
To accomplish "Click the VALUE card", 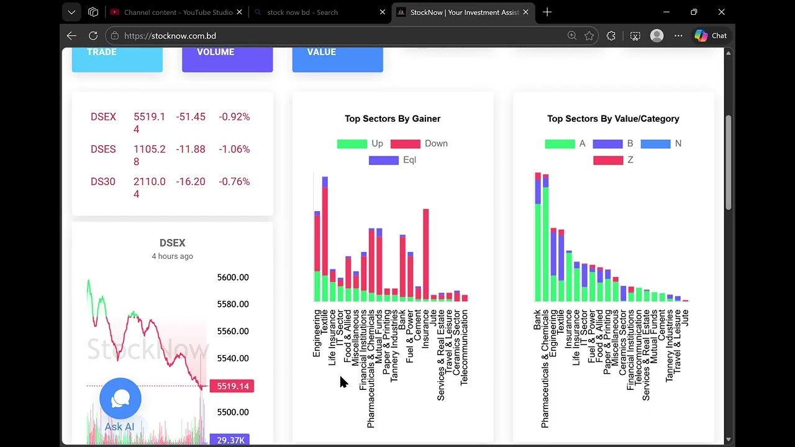I will point(338,60).
